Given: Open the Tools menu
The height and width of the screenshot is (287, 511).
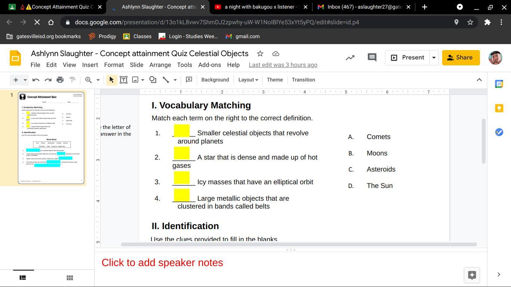Looking at the screenshot, I should click(184, 65).
